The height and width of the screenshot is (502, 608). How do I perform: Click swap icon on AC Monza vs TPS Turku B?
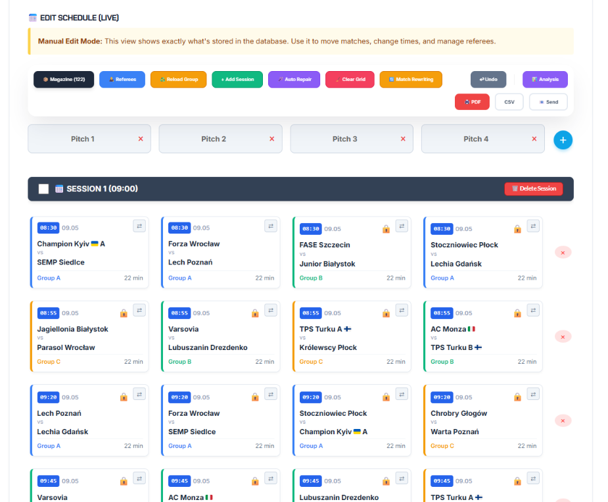533,310
